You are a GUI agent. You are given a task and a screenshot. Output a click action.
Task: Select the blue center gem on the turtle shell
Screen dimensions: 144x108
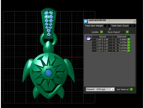coord(49,73)
